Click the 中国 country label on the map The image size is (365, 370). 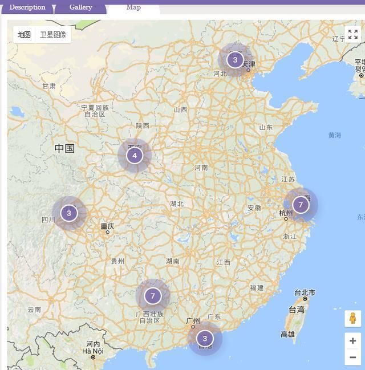64,149
